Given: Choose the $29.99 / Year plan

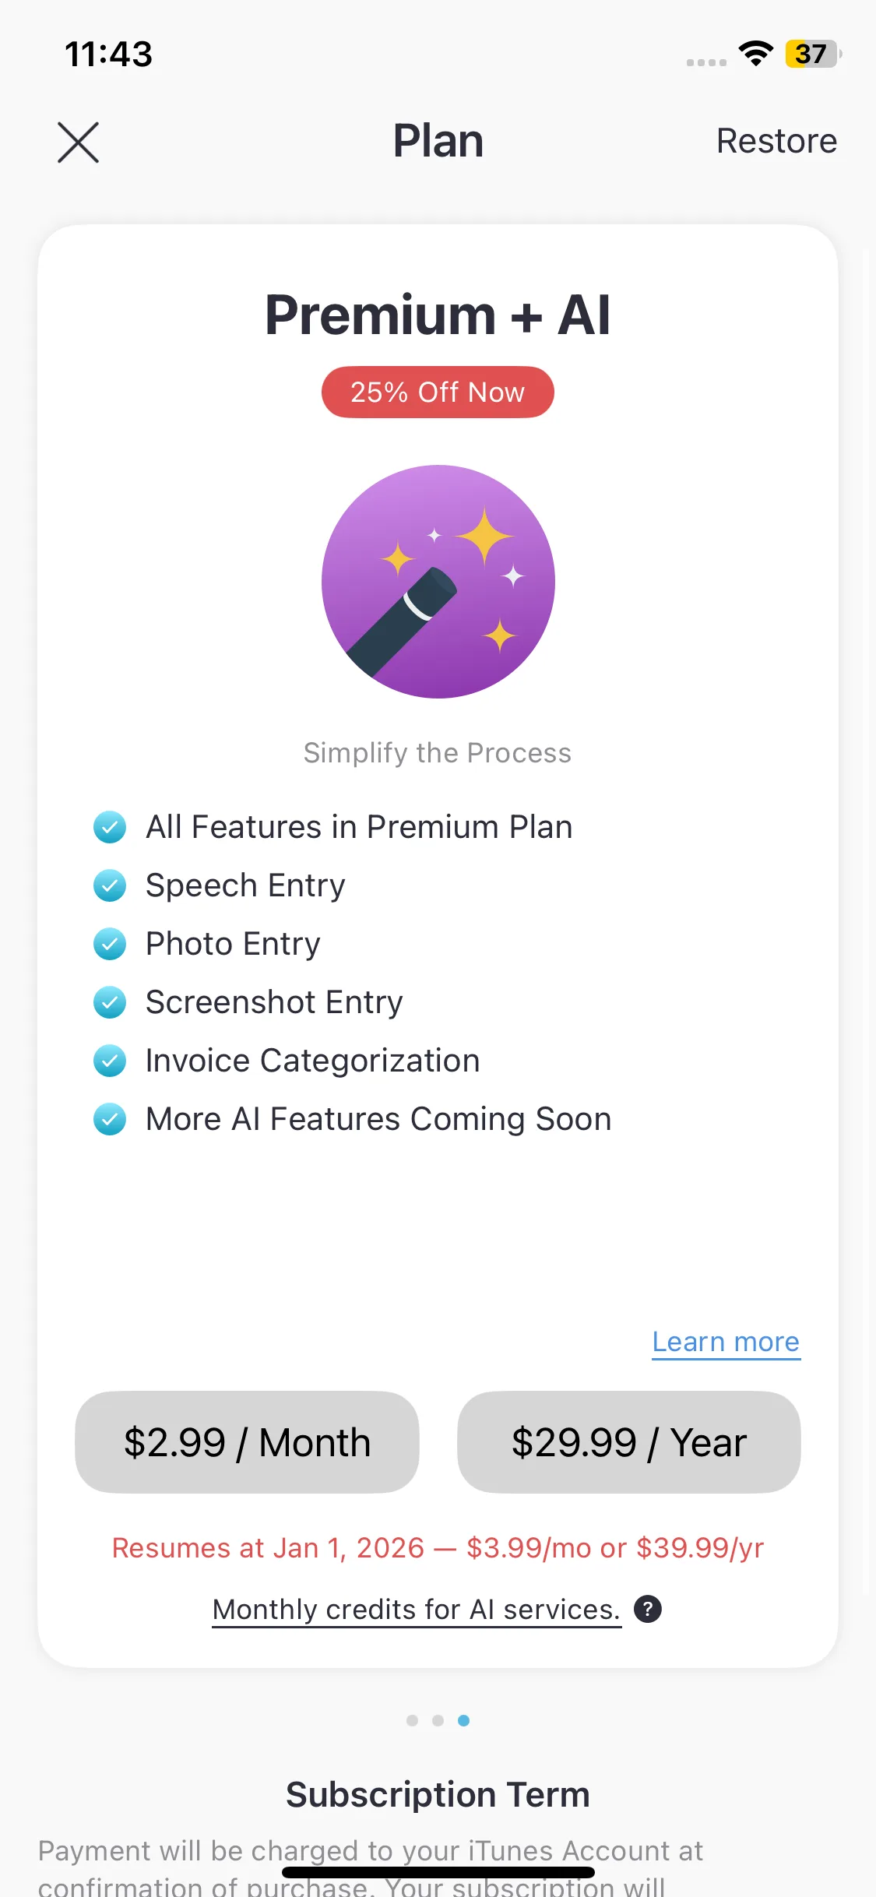Looking at the screenshot, I should pos(628,1442).
